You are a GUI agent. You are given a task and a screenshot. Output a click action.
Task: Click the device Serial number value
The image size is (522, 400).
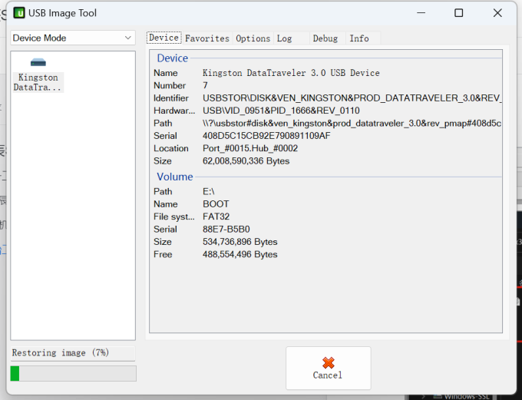click(266, 136)
